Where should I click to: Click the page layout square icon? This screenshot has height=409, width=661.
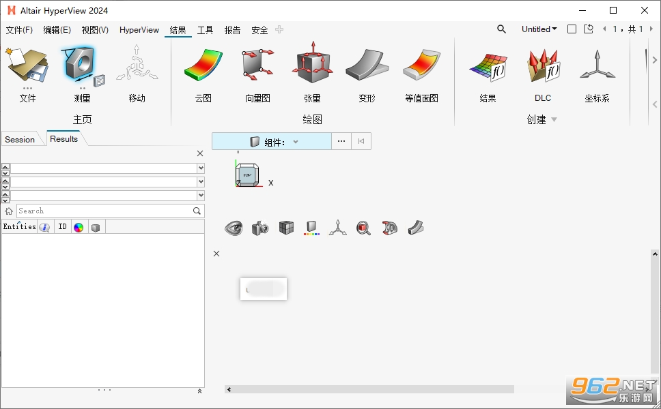click(x=572, y=29)
